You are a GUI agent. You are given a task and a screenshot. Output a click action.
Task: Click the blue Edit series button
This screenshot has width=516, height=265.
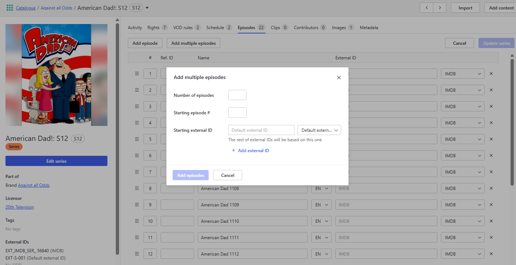[x=56, y=161]
